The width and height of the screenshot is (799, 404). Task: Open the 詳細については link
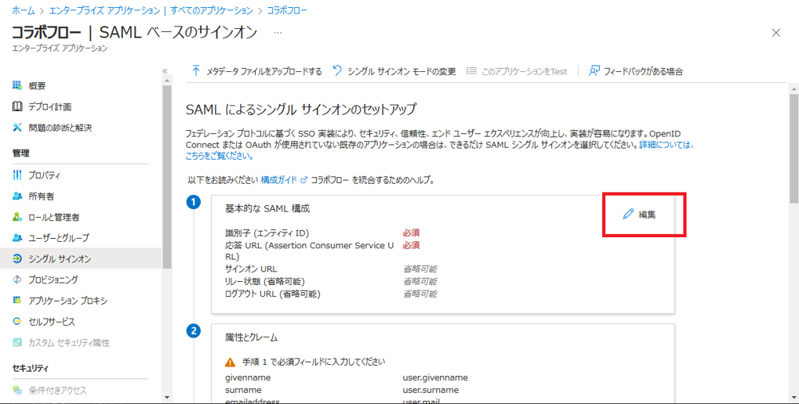666,145
